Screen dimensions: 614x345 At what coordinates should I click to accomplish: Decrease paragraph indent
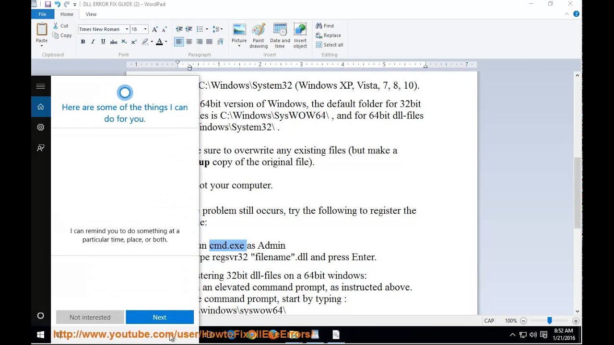[x=179, y=29]
